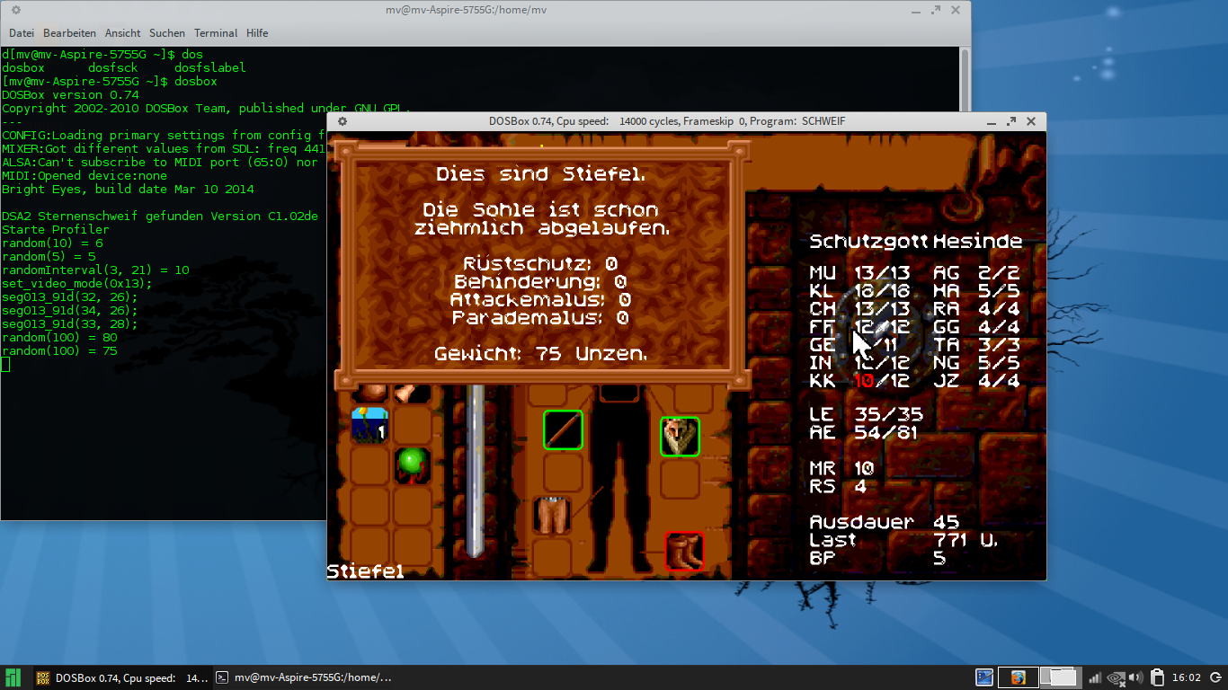This screenshot has height=690, width=1228.
Task: Select the wooden staff in hand slot
Action: (563, 429)
